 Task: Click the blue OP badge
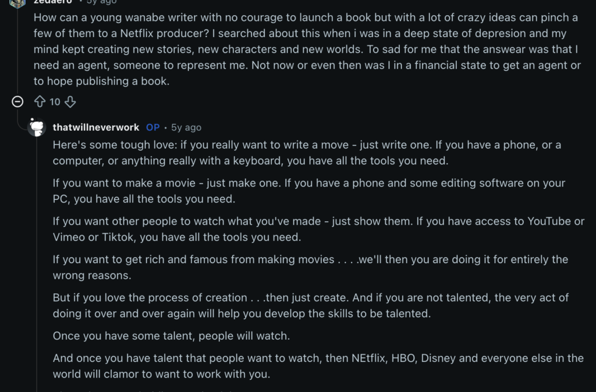(x=153, y=127)
